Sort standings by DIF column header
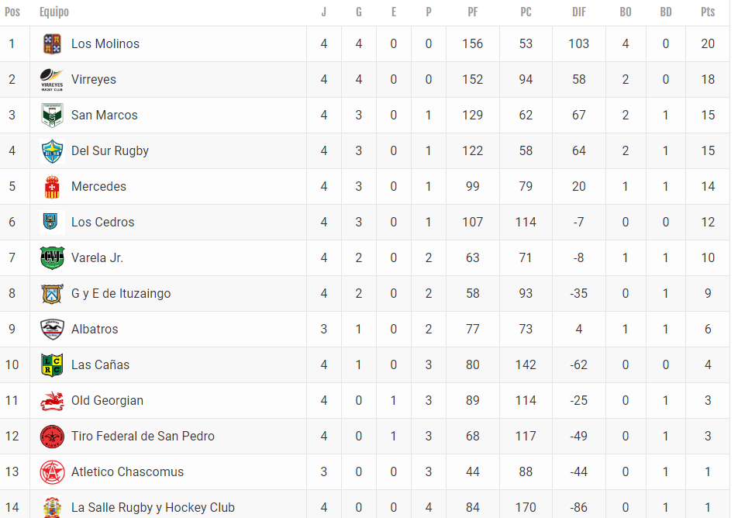Image resolution: width=738 pixels, height=518 pixels. tap(579, 12)
